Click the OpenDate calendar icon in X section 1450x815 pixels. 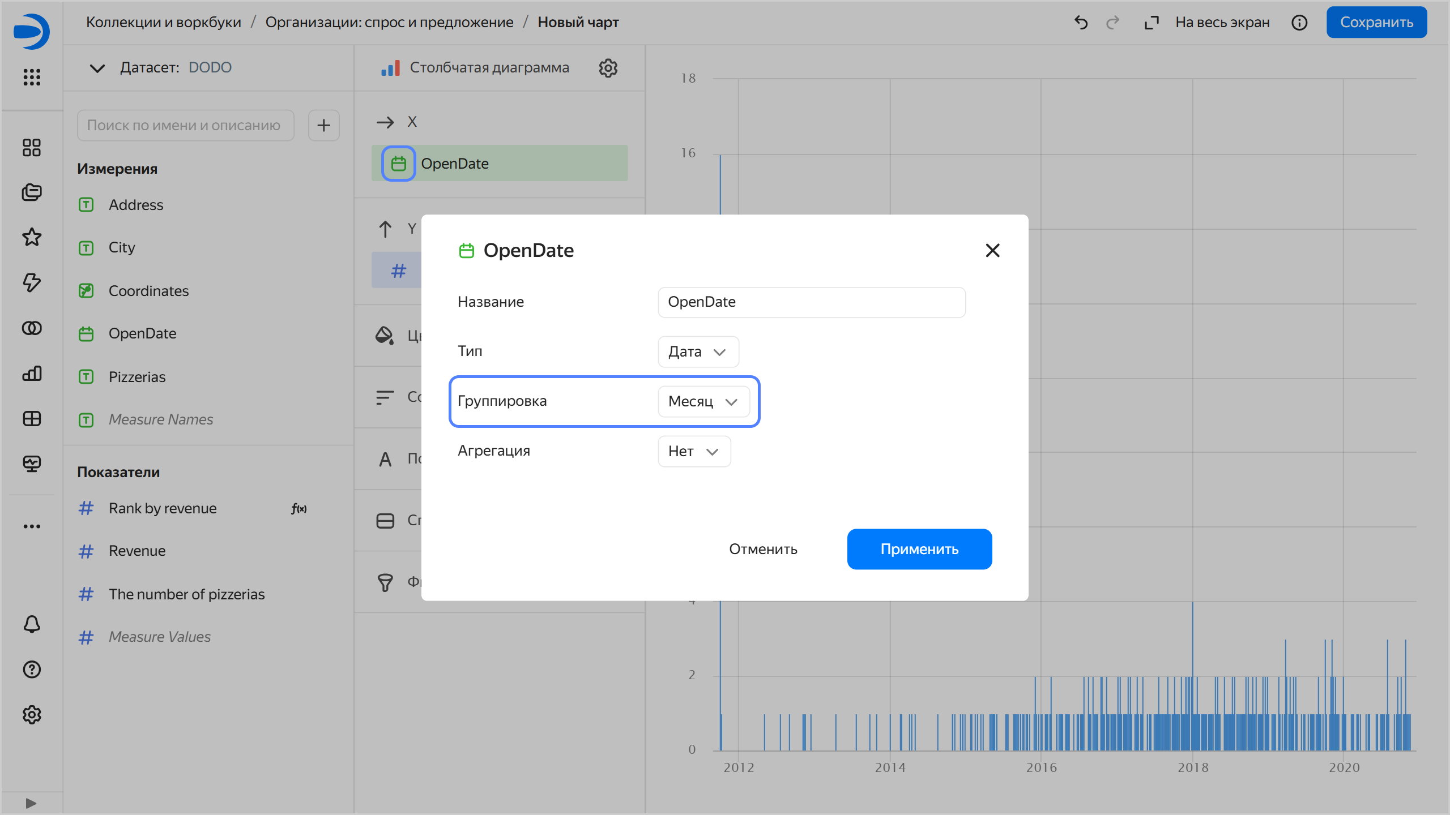[398, 164]
